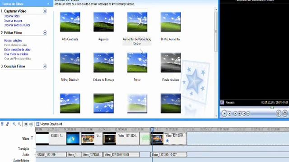Click the Áudio/Música track label
289x162 pixels.
coord(21,161)
